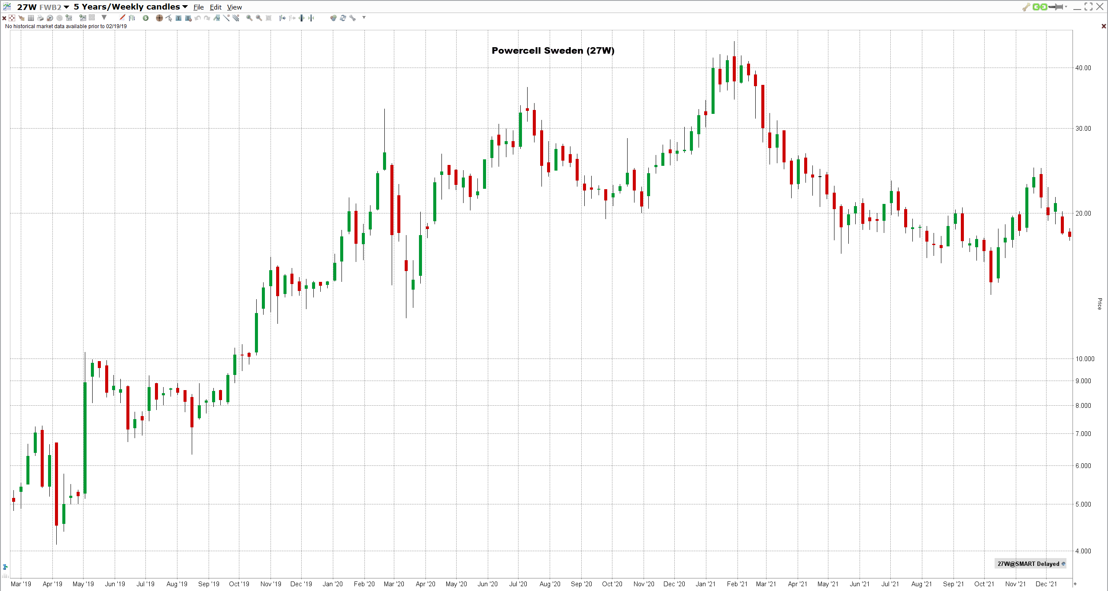This screenshot has height=591, width=1108.
Task: Select the single trendline drawing tool
Action: pyautogui.click(x=226, y=18)
